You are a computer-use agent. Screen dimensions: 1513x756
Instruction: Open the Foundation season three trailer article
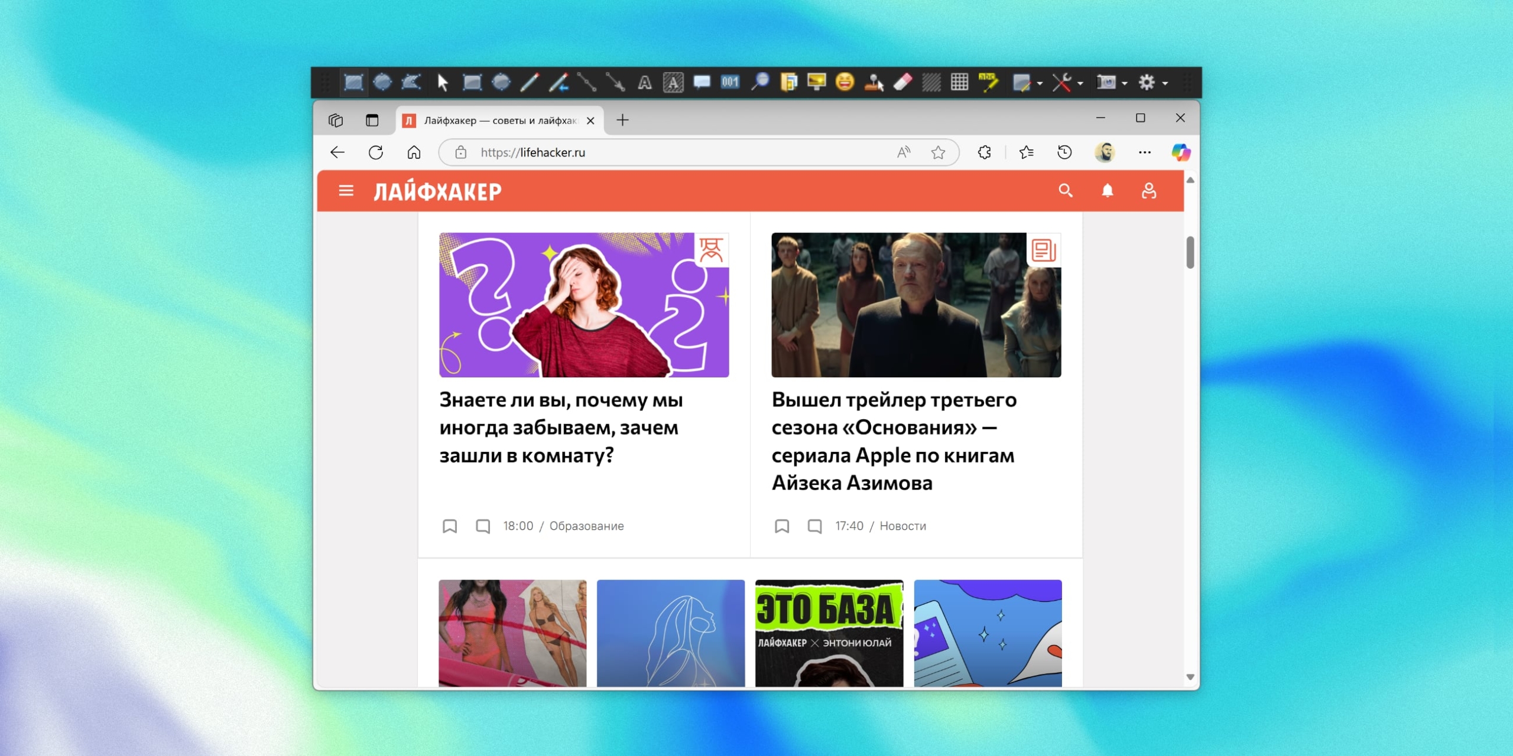click(894, 441)
